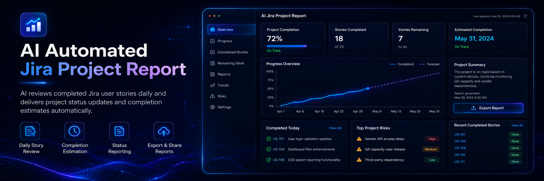Click warning icon for QA capacity near release

[x=359, y=149]
